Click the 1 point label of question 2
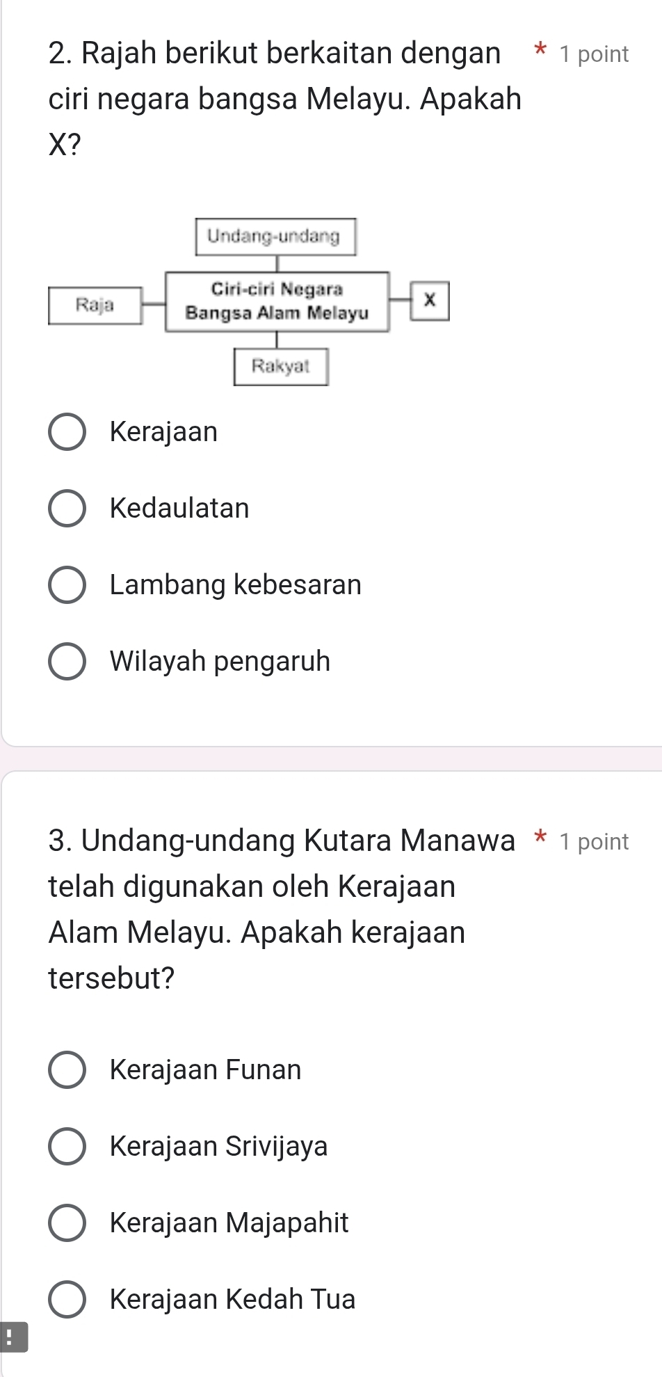Screen dimensions: 662x1377 [594, 54]
